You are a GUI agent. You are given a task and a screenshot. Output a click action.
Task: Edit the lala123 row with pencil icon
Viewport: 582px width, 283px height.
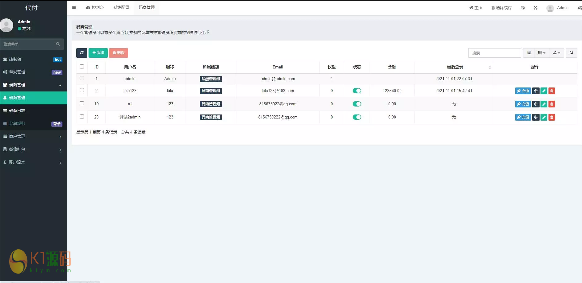[x=544, y=91]
